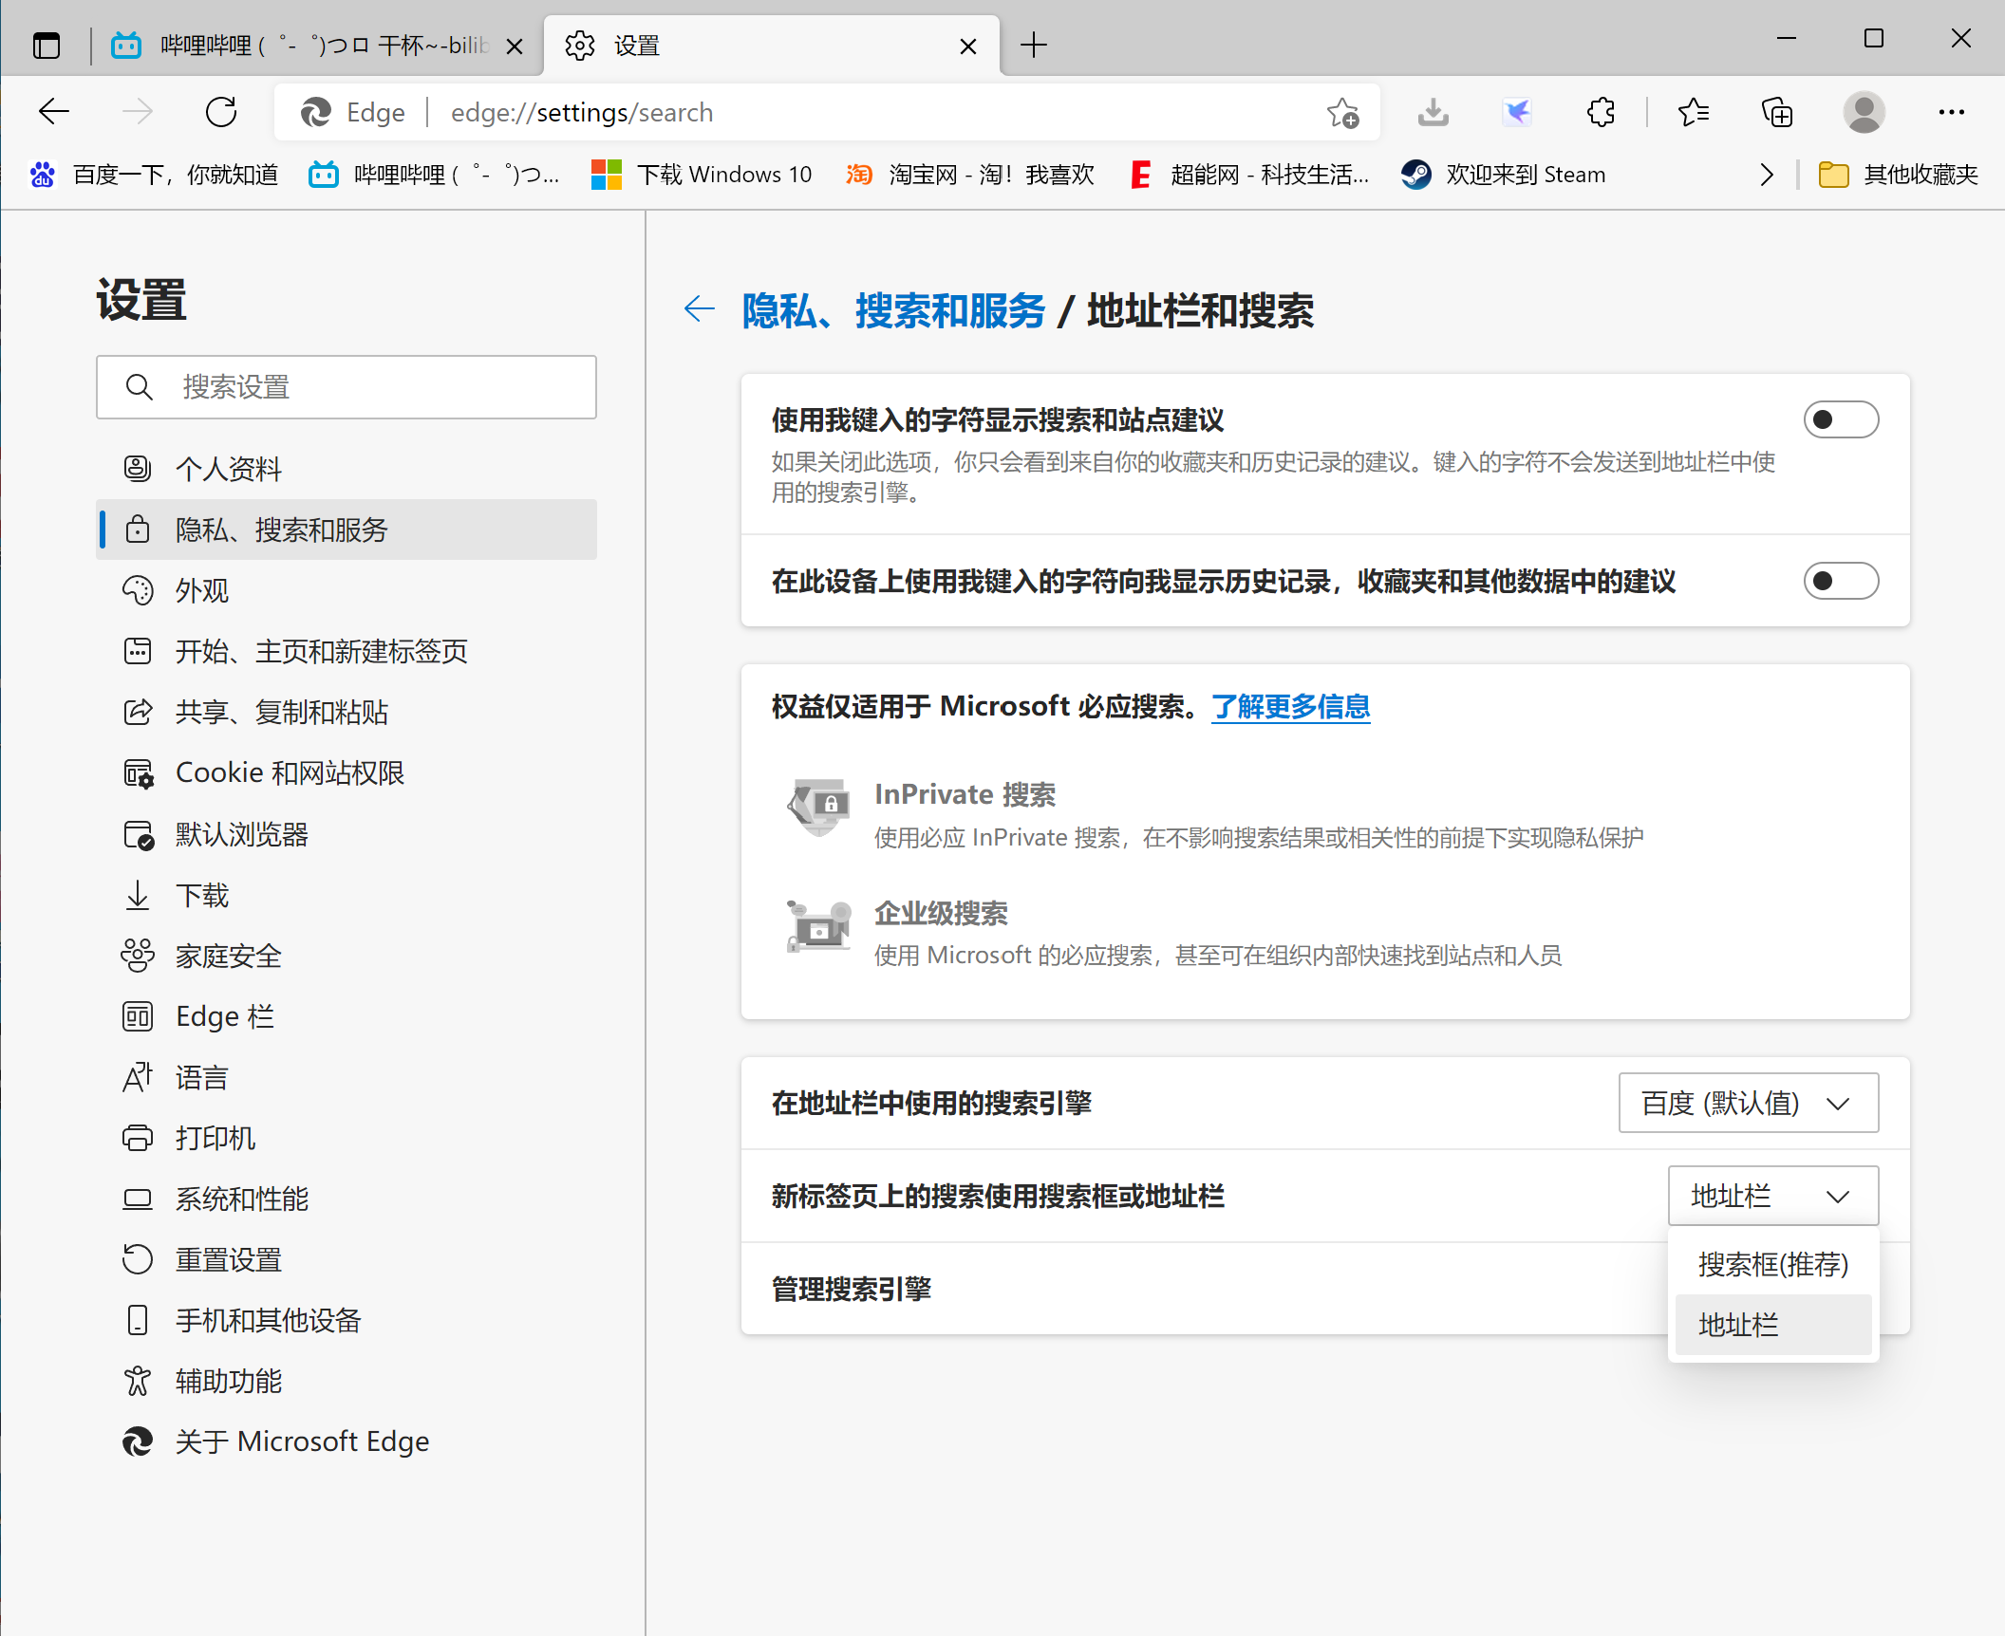Add this page to favorites star

[1342, 113]
